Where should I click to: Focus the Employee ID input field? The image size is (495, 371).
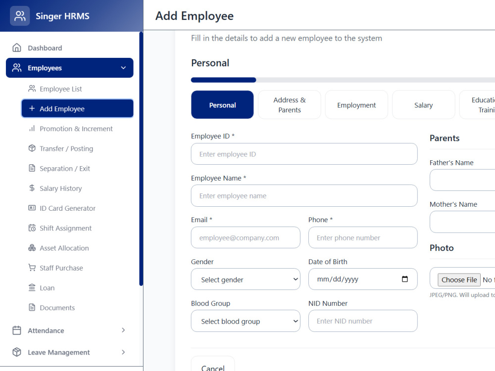pyautogui.click(x=304, y=154)
